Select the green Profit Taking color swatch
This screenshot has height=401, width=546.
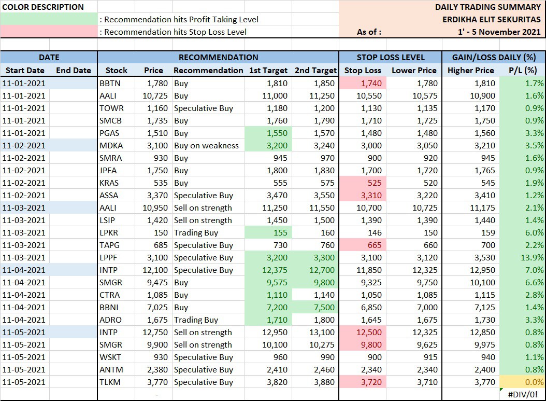[49, 19]
